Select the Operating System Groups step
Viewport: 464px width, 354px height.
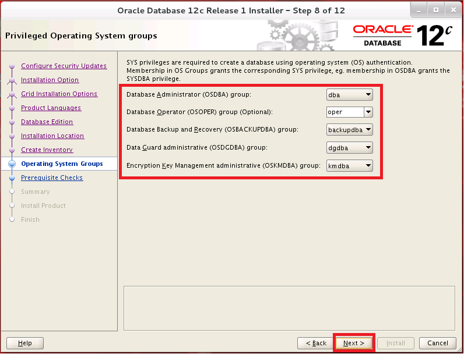tap(62, 164)
